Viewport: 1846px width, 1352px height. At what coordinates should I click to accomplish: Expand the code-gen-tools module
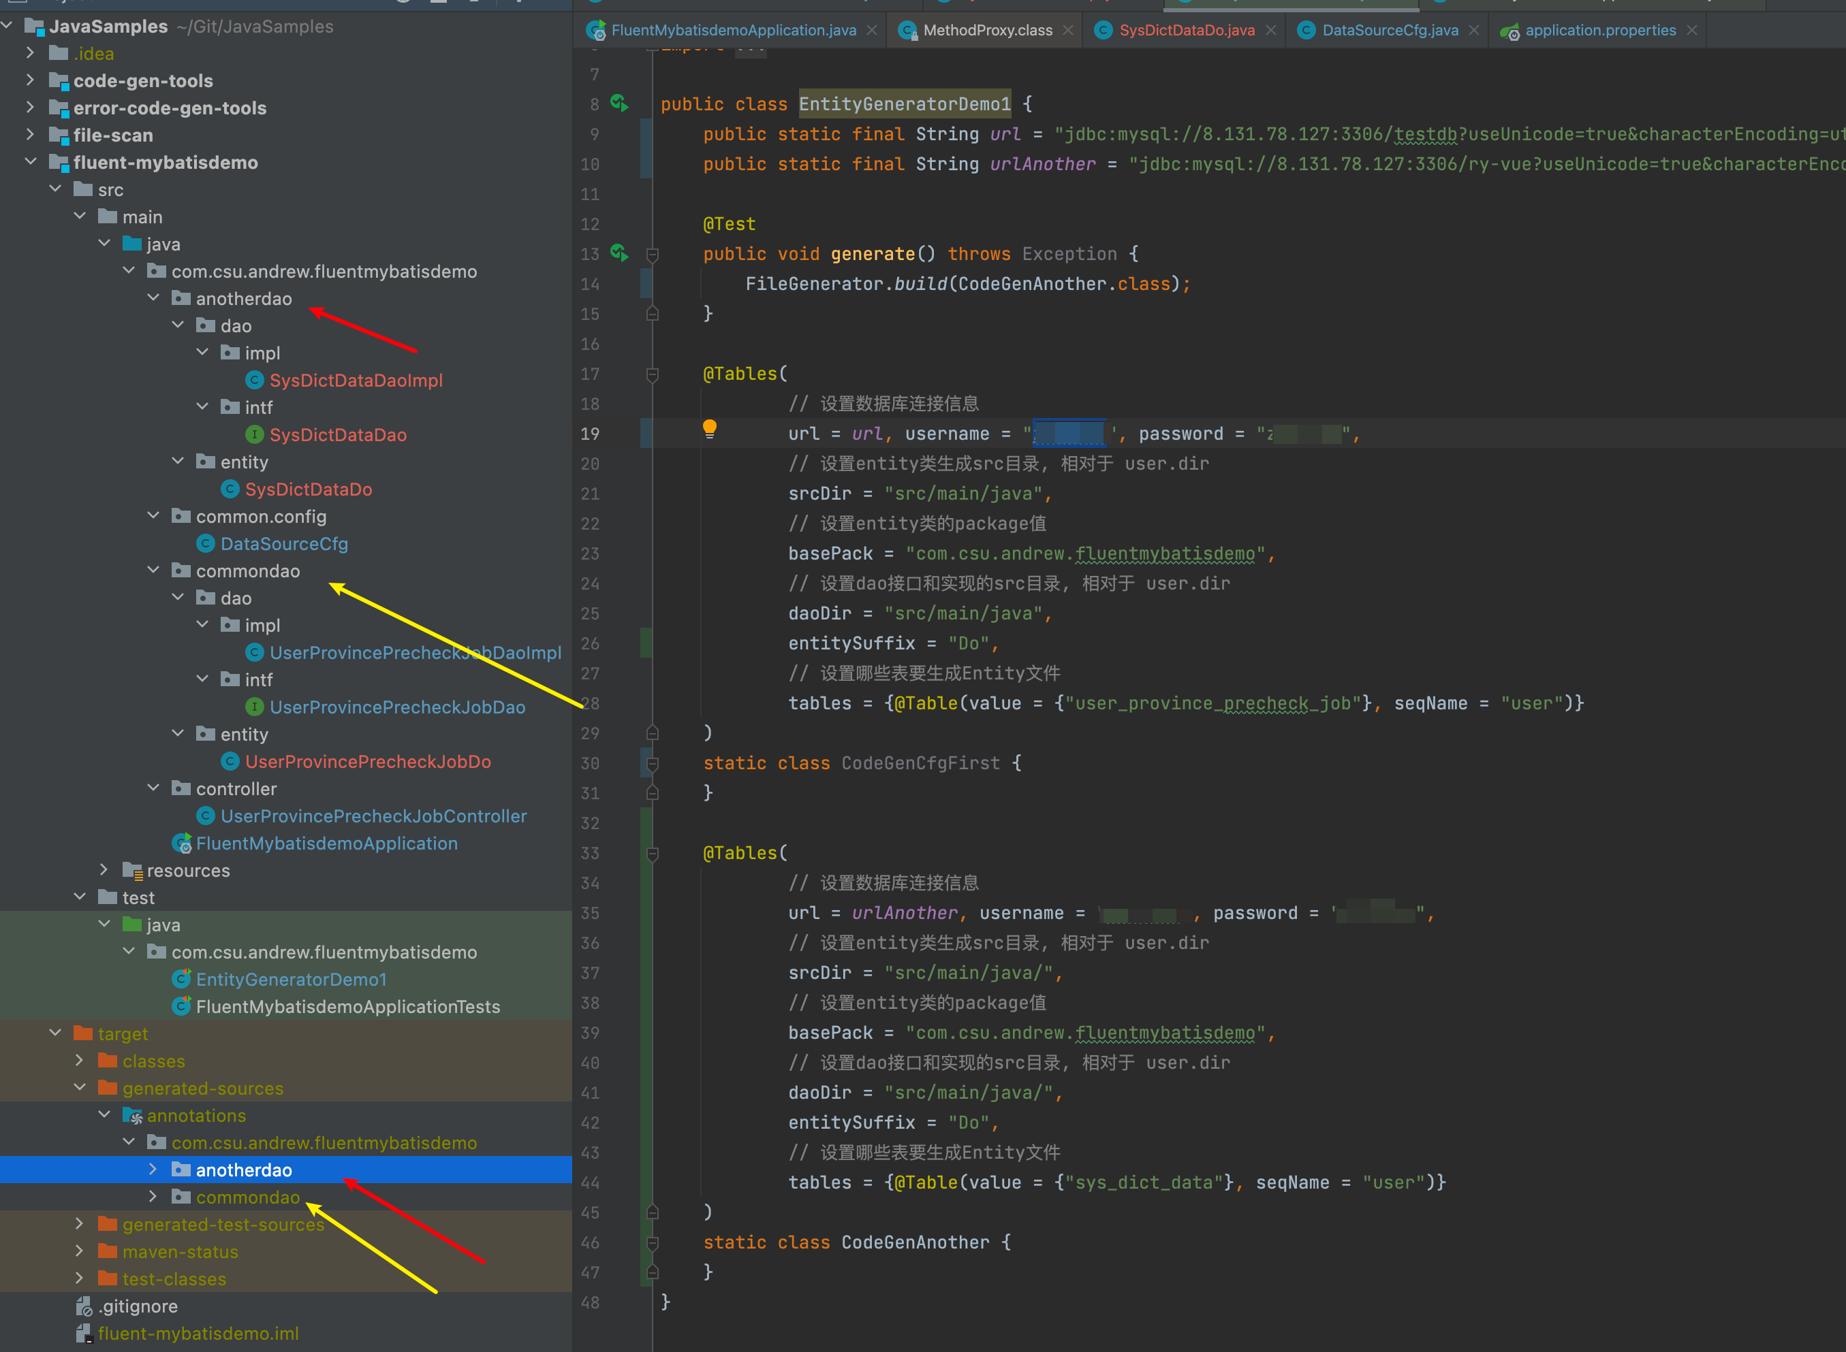point(30,81)
